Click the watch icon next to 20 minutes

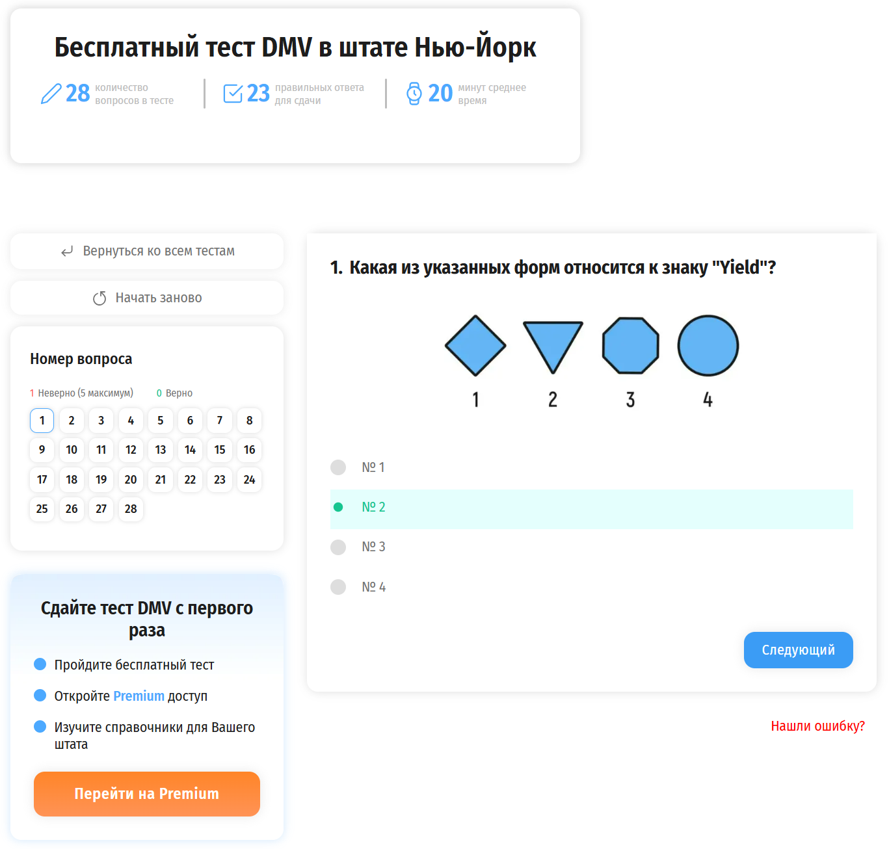pos(414,94)
